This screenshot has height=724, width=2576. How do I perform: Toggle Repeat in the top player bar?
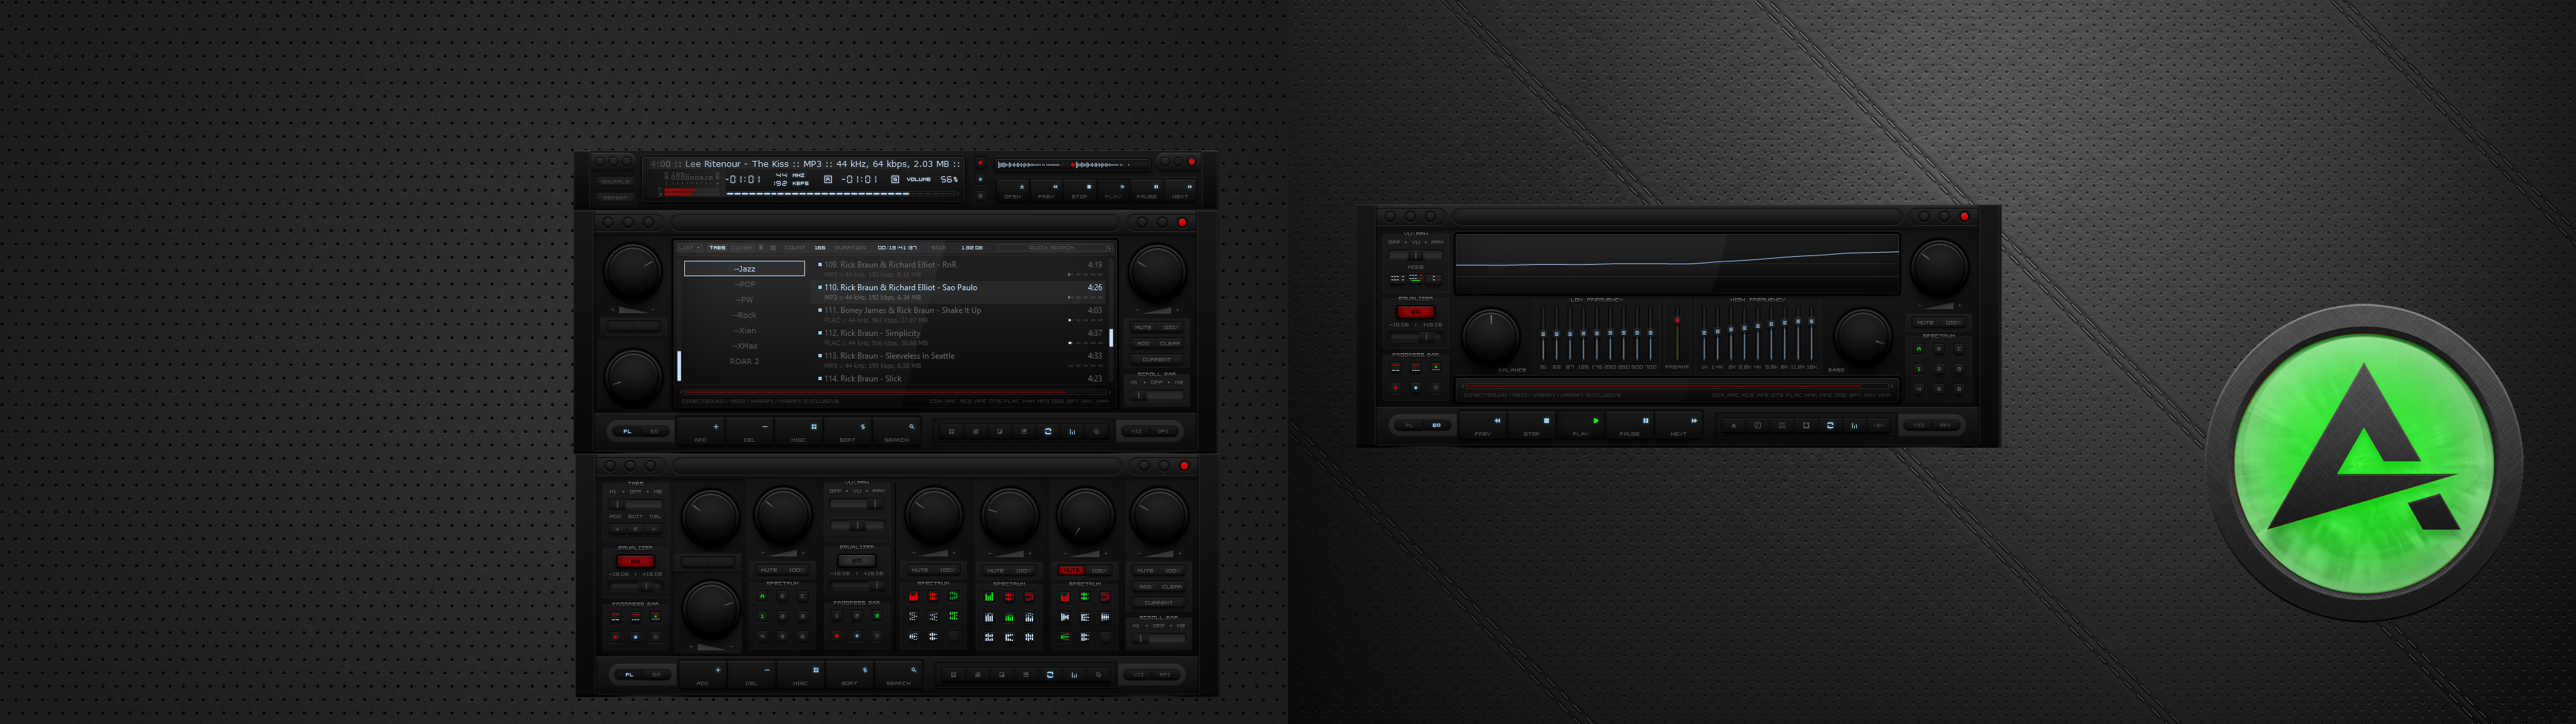pos(616,198)
